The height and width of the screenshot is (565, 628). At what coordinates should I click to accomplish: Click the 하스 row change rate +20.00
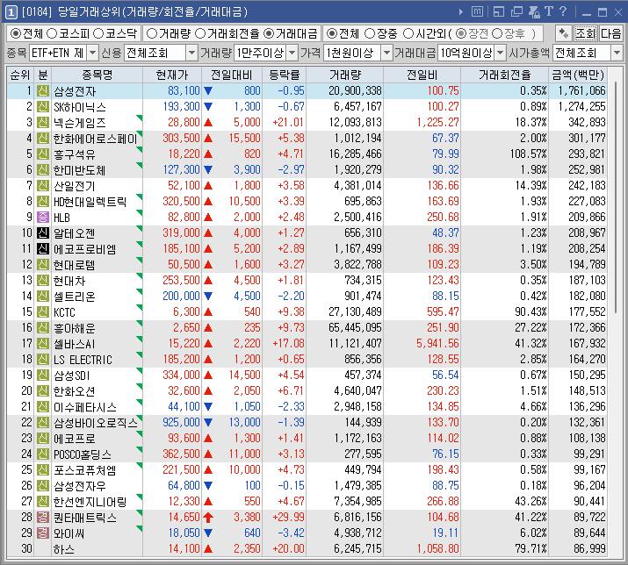(288, 548)
